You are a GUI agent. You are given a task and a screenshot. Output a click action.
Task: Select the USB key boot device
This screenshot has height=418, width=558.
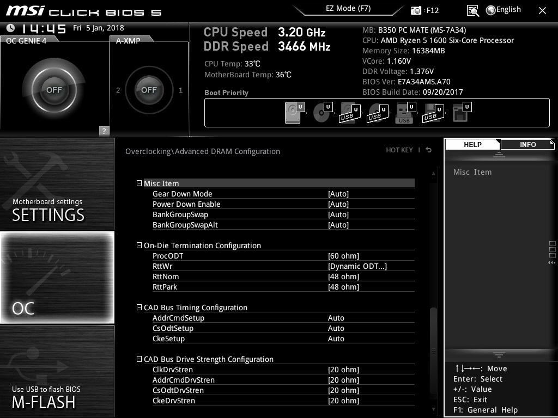coord(405,113)
